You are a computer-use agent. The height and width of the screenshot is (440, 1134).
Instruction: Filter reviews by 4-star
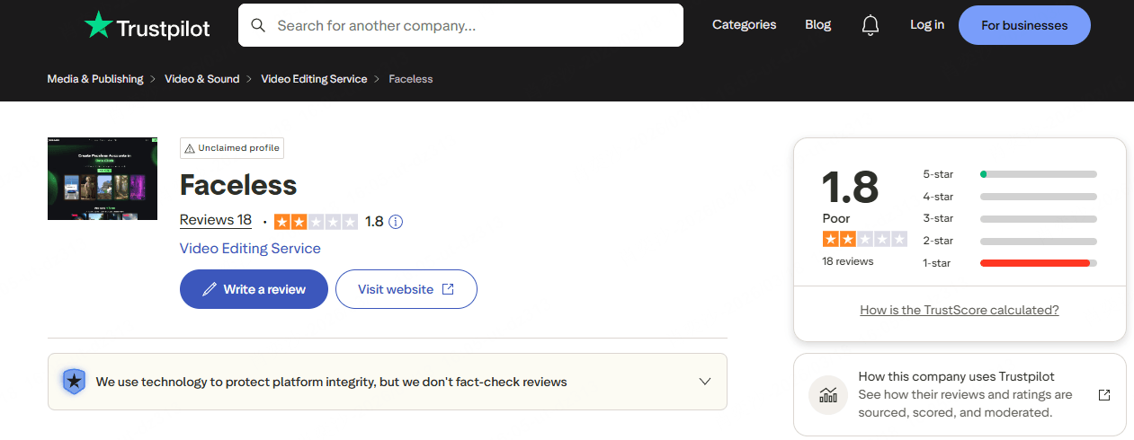(1010, 197)
